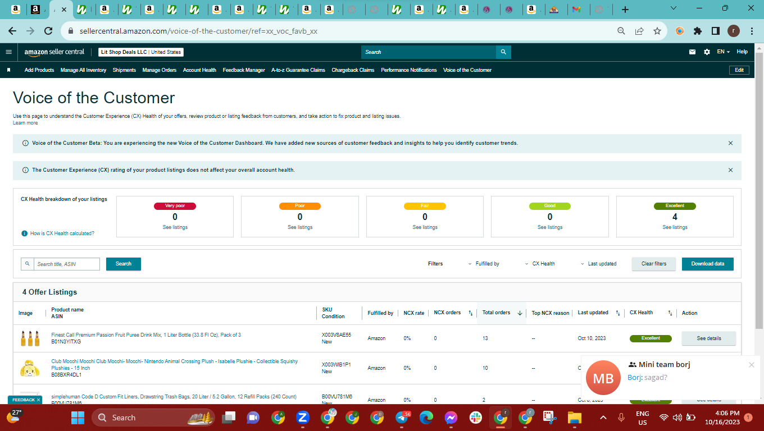This screenshot has width=764, height=431.
Task: Open the Help link in the header
Action: pyautogui.click(x=742, y=52)
